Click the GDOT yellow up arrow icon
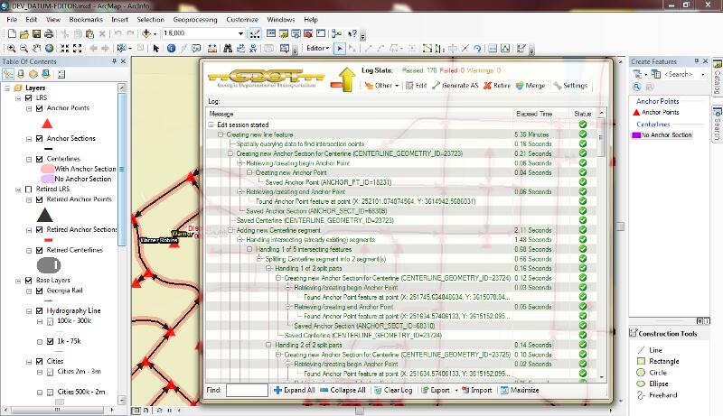723x416 pixels. click(x=346, y=79)
